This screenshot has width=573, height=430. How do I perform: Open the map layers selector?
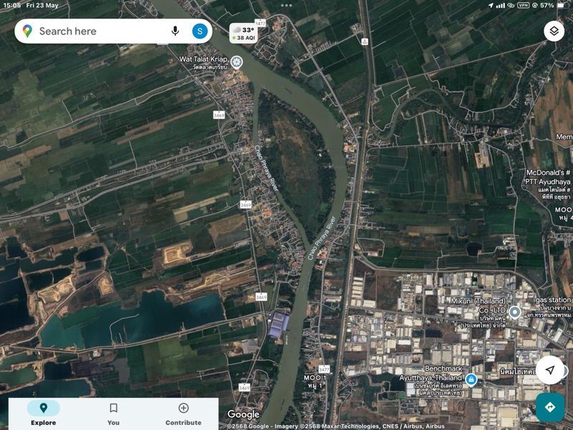click(553, 31)
